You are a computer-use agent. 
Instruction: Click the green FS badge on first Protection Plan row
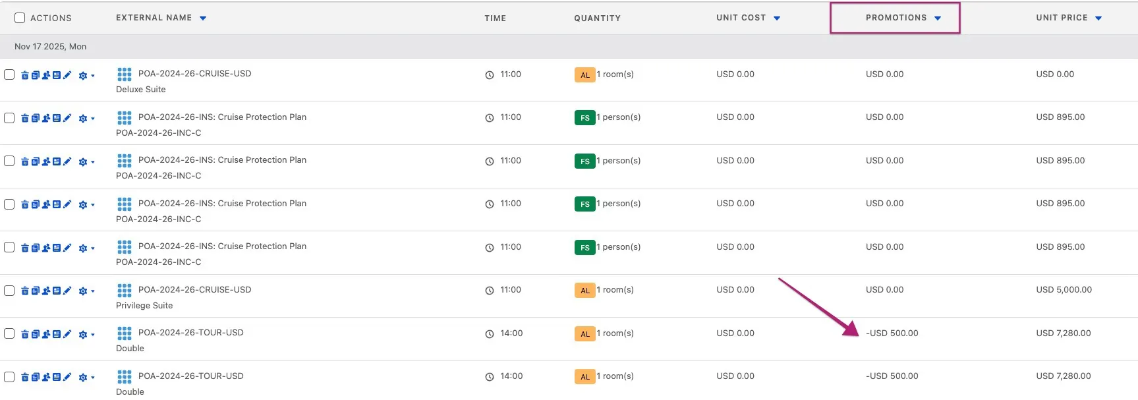pos(584,118)
